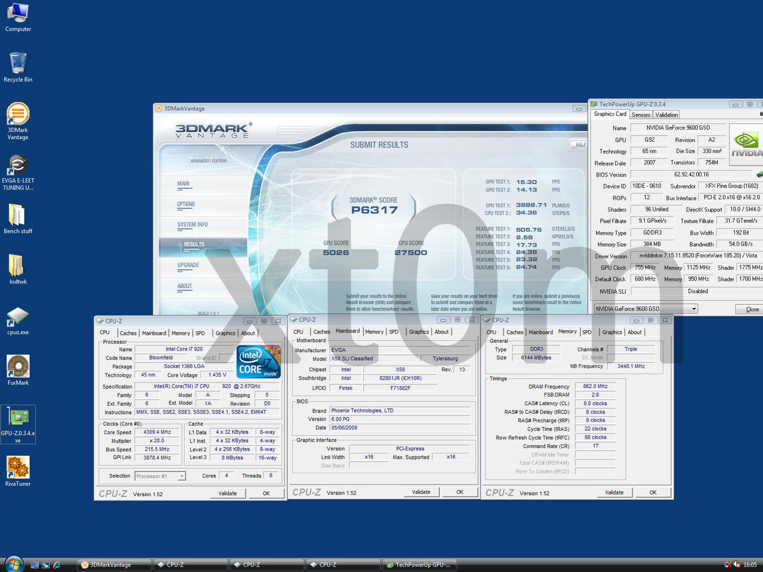Open the lodtwk folder icon
This screenshot has width=763, height=572.
(x=18, y=269)
